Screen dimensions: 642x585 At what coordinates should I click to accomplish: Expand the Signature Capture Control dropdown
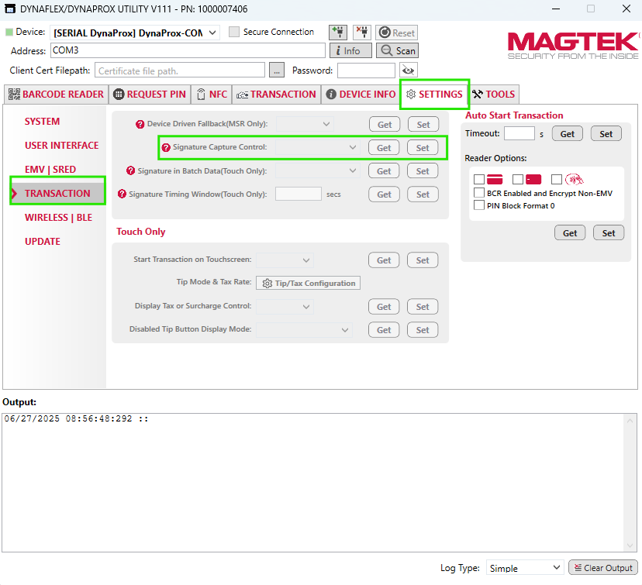(317, 147)
